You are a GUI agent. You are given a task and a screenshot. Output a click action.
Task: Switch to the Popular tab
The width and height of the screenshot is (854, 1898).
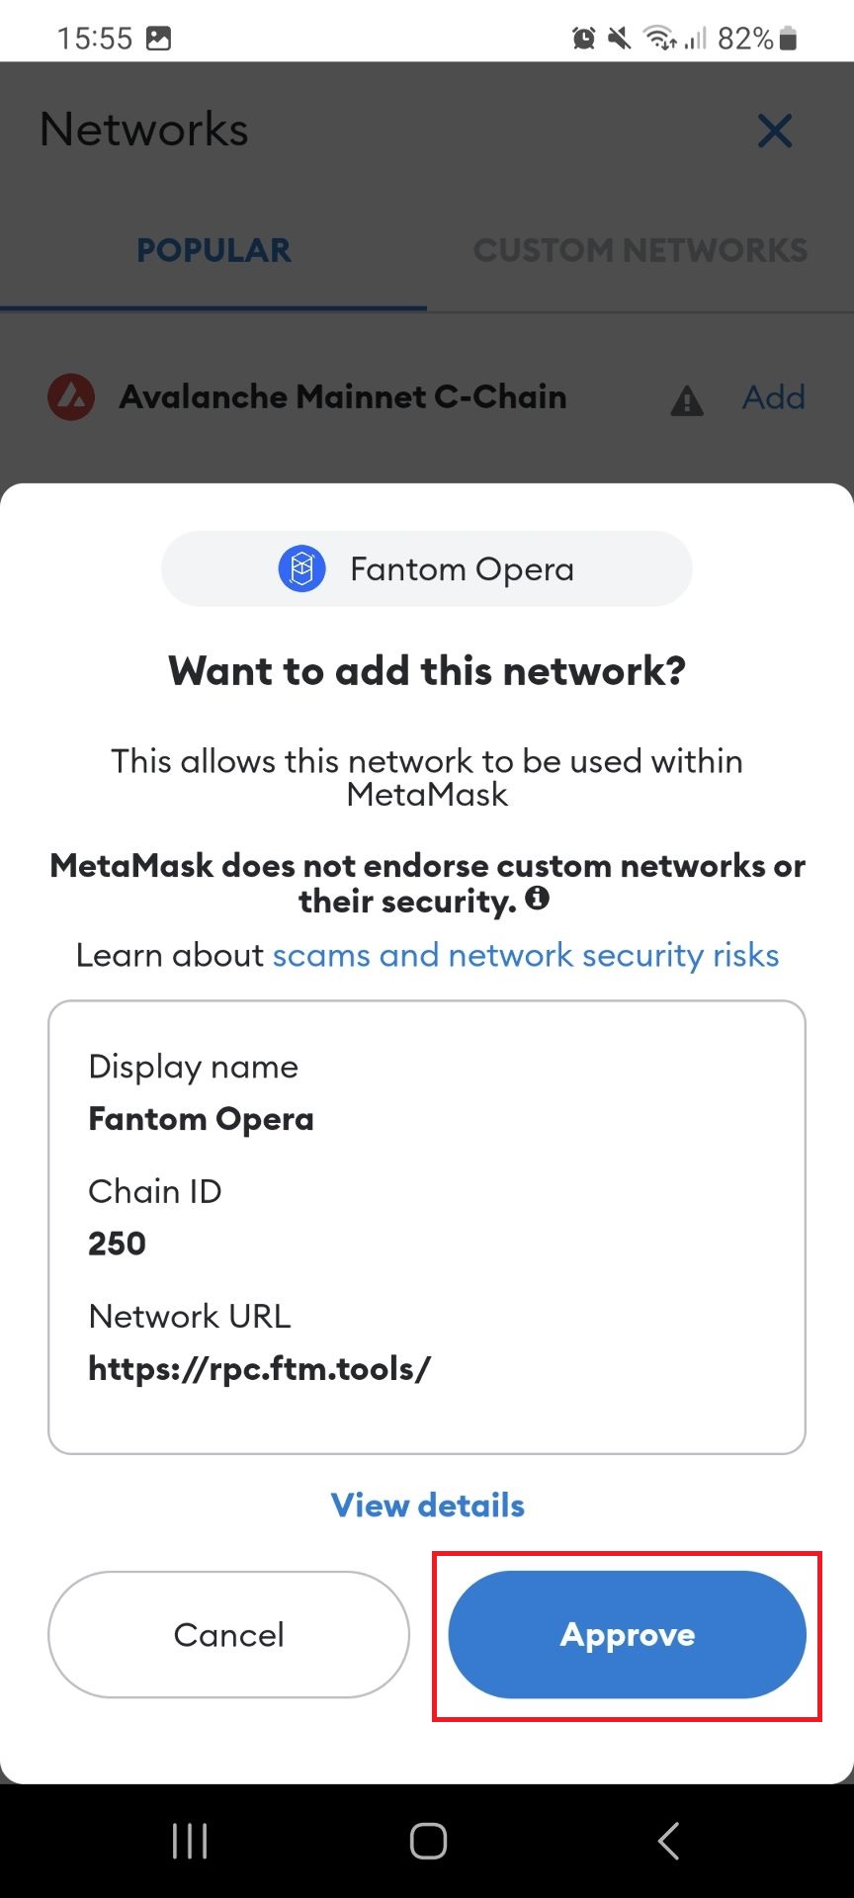click(213, 250)
